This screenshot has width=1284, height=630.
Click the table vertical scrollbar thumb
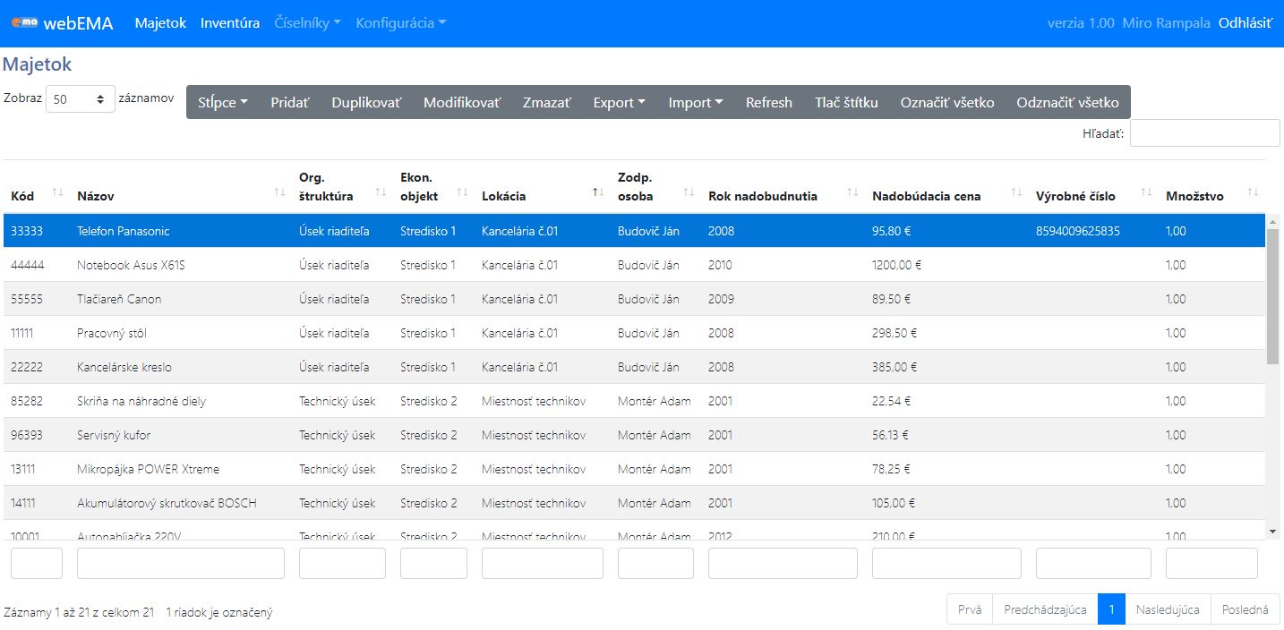[1273, 296]
